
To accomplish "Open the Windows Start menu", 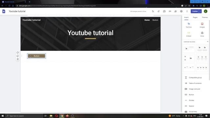I will [3, 116].
